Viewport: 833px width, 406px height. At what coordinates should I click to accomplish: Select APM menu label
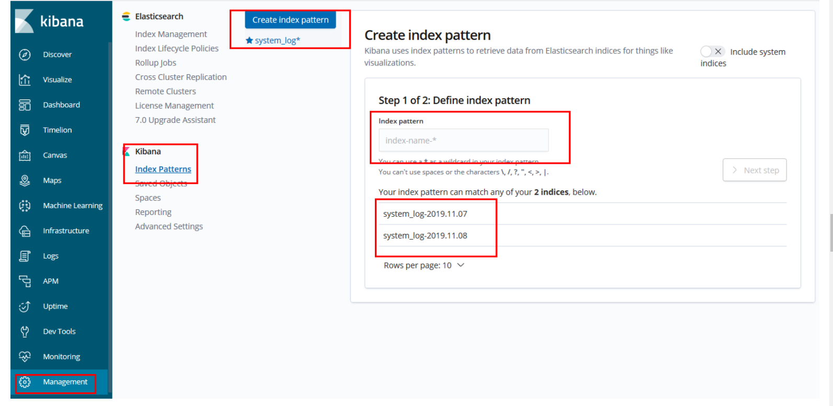(51, 281)
